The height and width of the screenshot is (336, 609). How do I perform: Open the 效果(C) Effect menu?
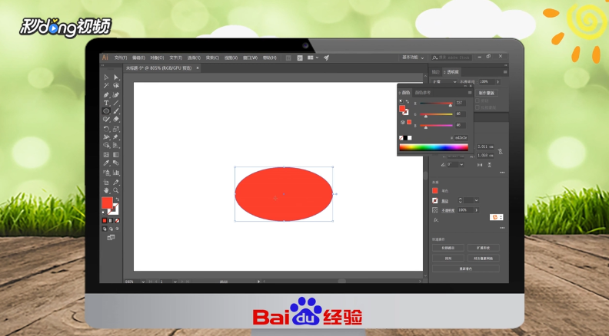212,58
